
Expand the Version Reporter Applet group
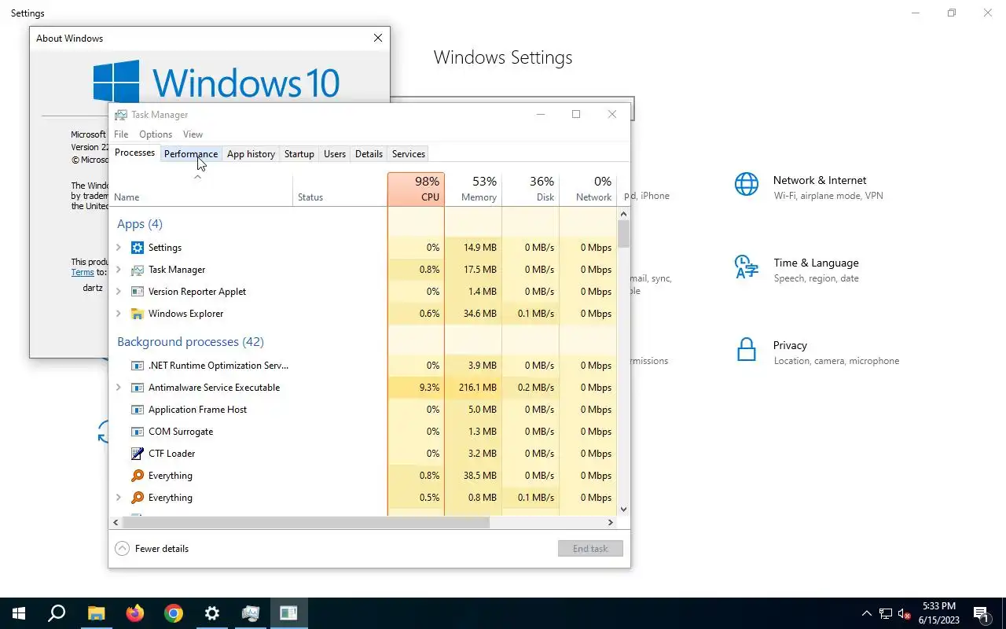click(x=119, y=292)
